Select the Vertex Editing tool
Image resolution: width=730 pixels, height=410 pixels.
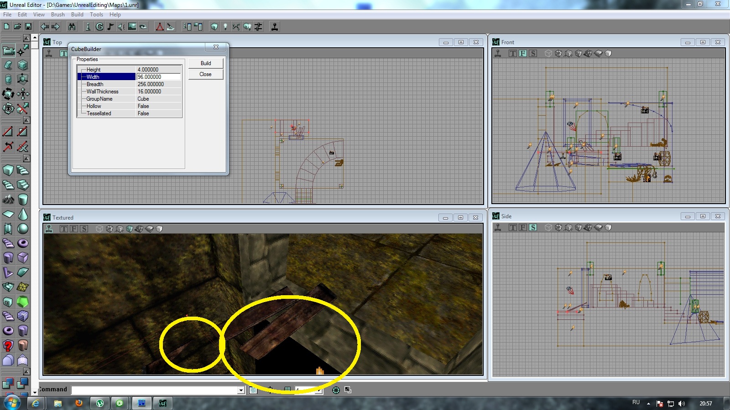tap(23, 50)
